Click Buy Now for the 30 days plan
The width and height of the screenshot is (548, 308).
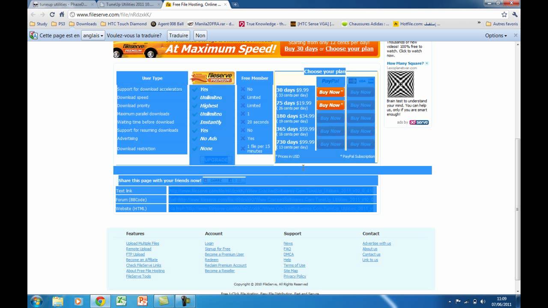click(x=330, y=92)
